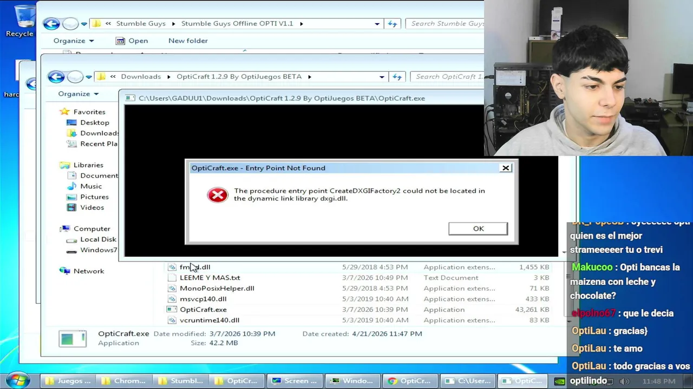The height and width of the screenshot is (389, 693).
Task: Click refresh button in OptiCraft address bar
Action: (x=397, y=77)
